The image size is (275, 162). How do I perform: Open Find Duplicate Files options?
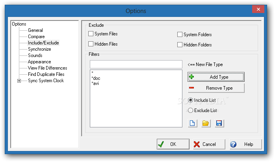pos(46,74)
